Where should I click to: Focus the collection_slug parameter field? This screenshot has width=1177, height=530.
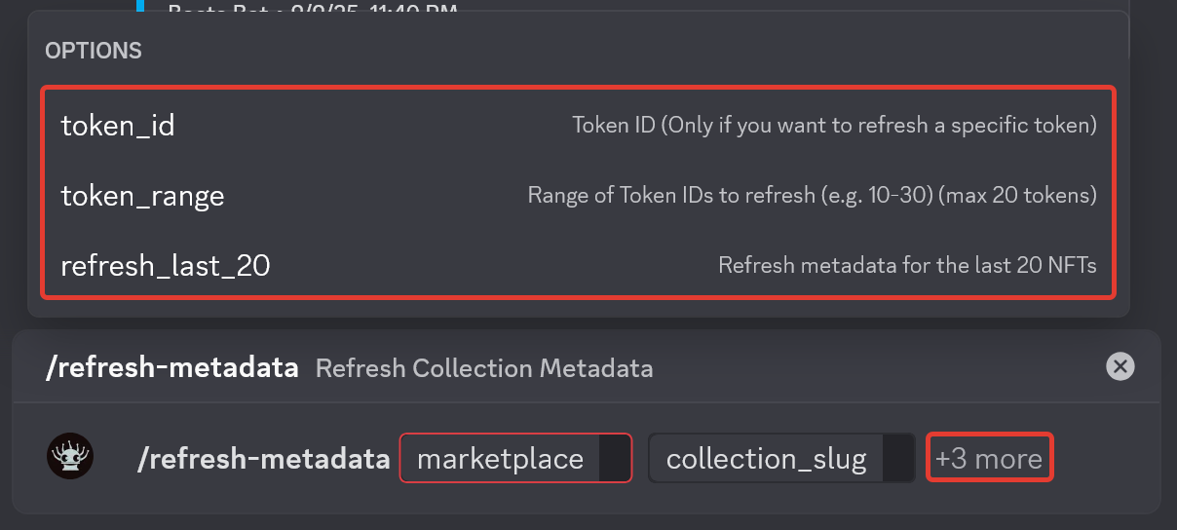pyautogui.click(x=766, y=458)
